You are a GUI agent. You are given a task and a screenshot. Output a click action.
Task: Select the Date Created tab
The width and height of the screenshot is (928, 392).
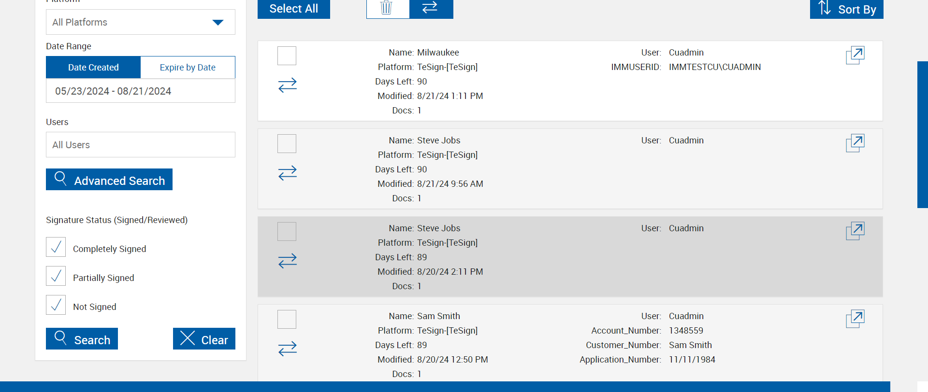pyautogui.click(x=93, y=68)
